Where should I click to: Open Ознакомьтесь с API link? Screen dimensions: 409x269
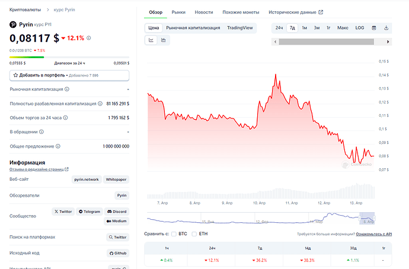tap(374, 234)
